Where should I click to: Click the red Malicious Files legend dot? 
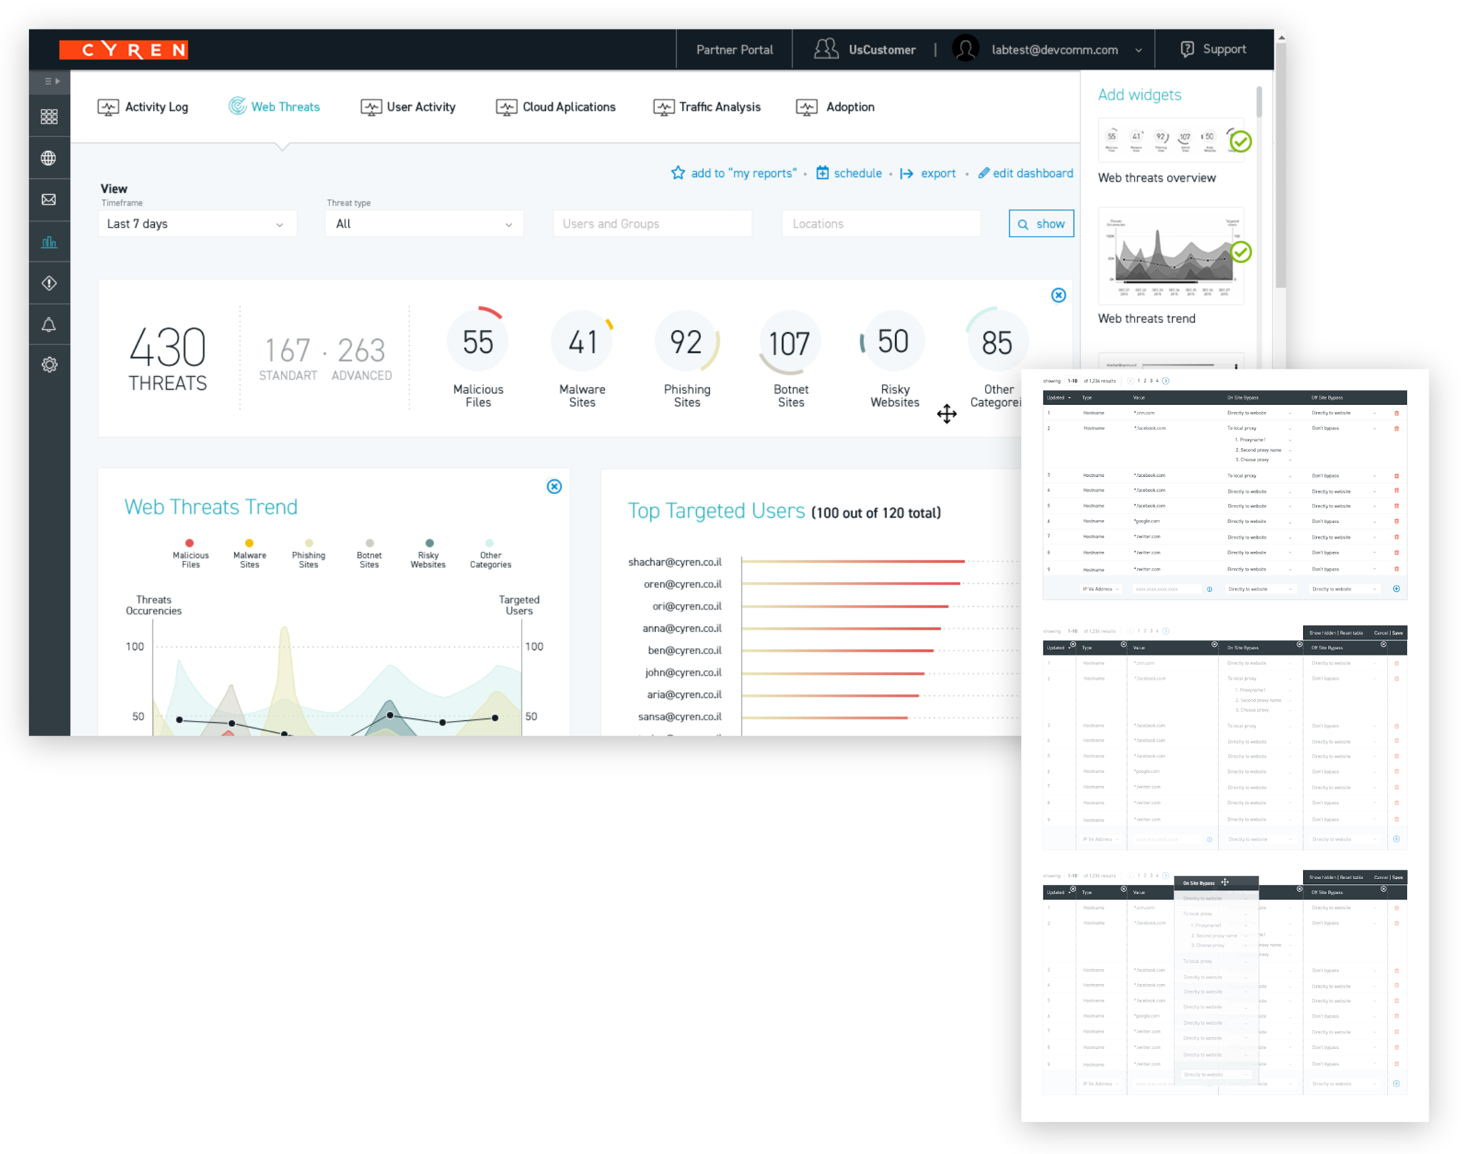[x=189, y=543]
